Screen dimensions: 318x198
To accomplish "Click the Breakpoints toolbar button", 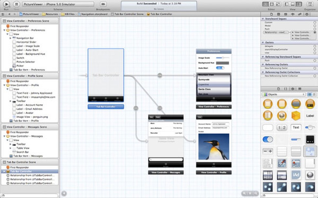I will (x=103, y=5).
